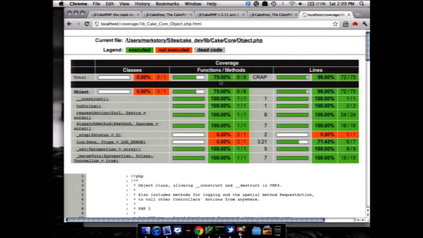The width and height of the screenshot is (423, 238).
Task: Open the Twitter app in the Dock
Action: [x=230, y=230]
